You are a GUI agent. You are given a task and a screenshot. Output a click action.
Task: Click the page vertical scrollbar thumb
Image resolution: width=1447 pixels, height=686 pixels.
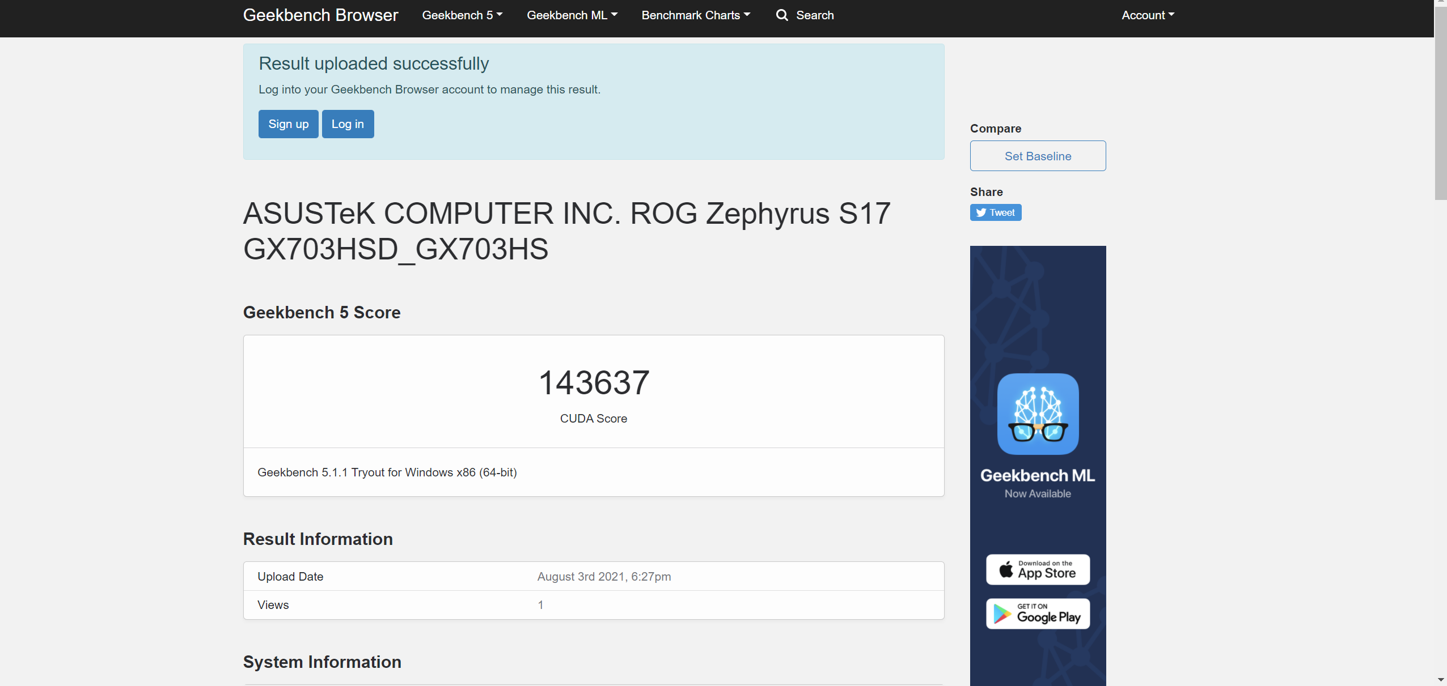coord(1440,102)
